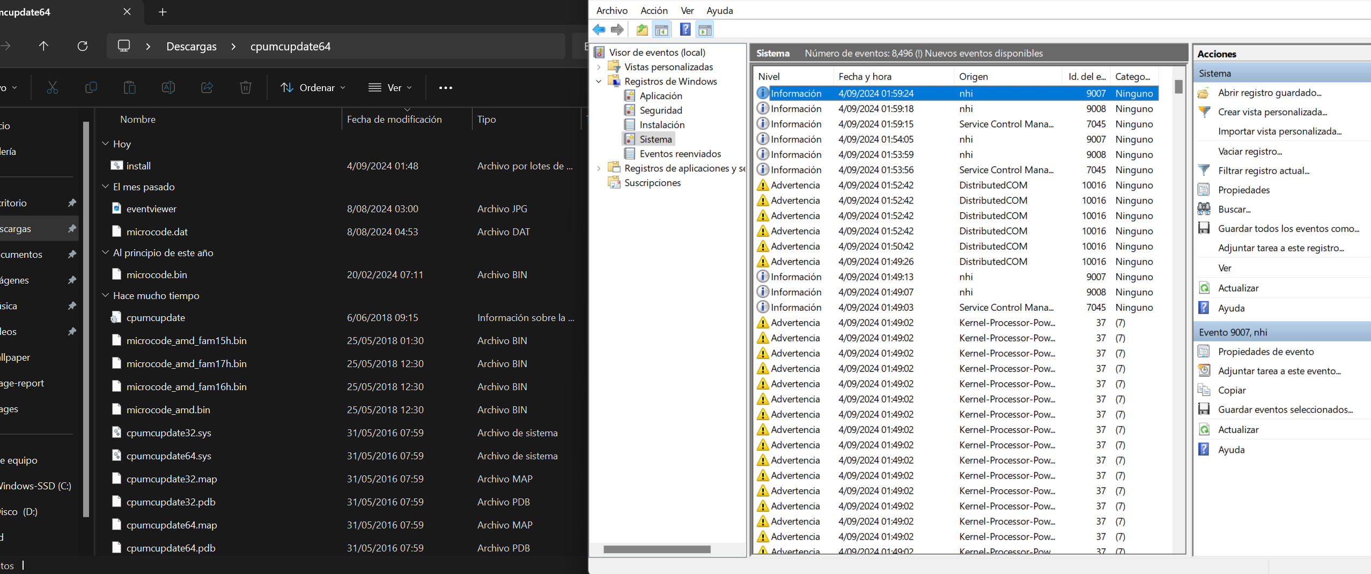
Task: Click Guardar eventos seleccionados action
Action: (1285, 409)
